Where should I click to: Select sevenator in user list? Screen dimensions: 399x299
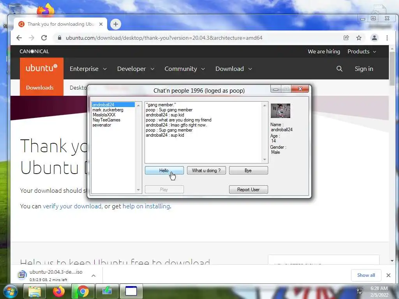pos(113,125)
